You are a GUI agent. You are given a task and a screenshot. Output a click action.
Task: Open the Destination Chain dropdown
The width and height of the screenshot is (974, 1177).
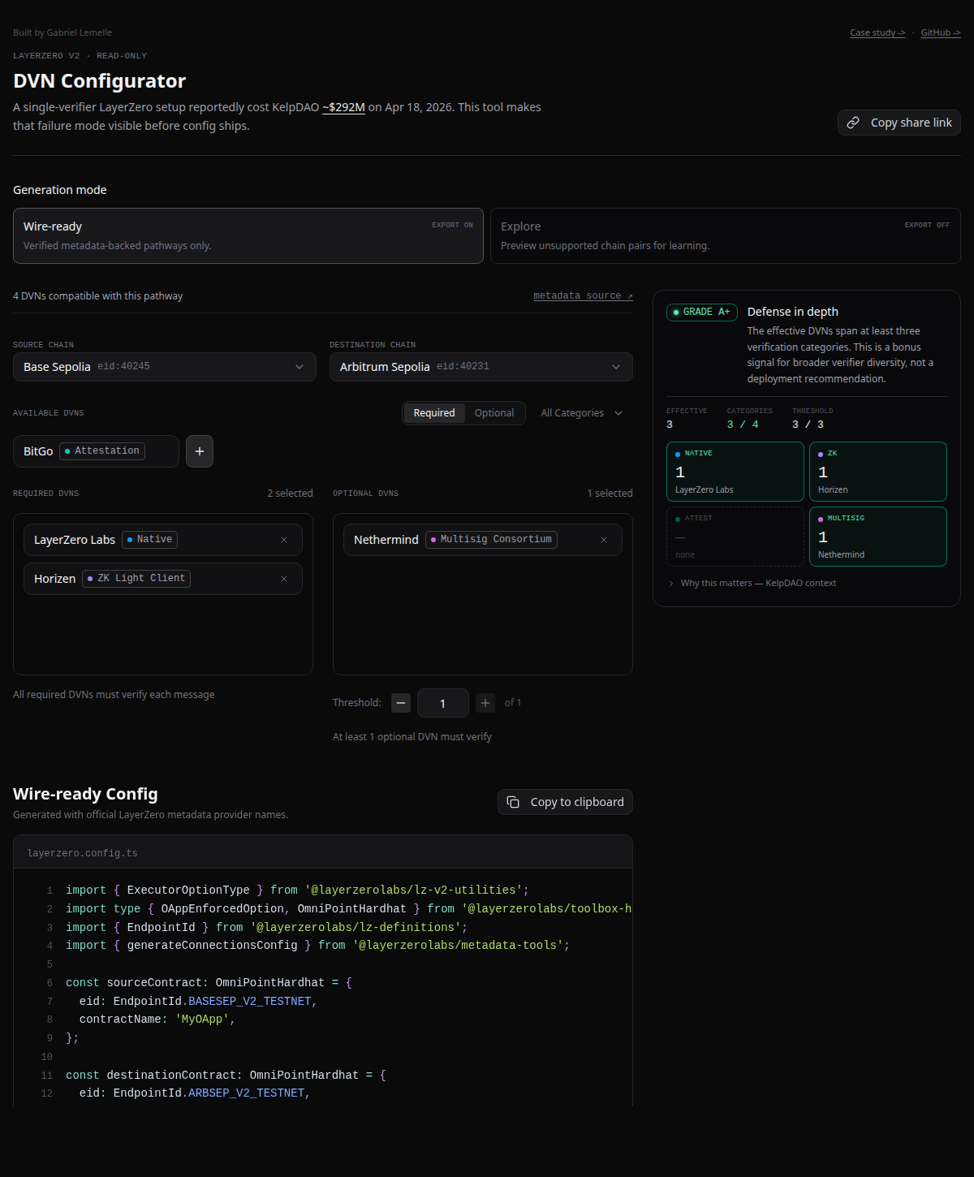[481, 367]
